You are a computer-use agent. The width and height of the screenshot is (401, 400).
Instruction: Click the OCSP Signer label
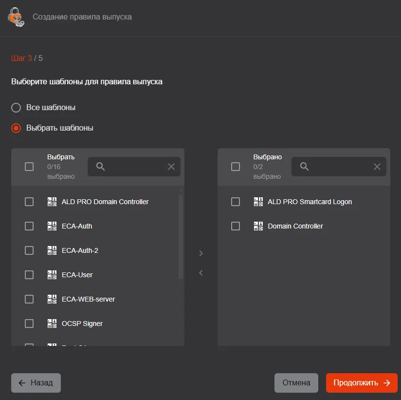coord(82,324)
